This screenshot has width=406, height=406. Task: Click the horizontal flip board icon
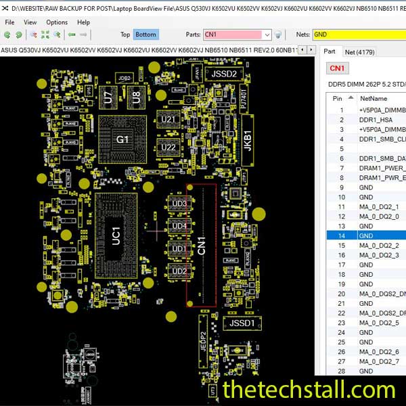click(34, 35)
